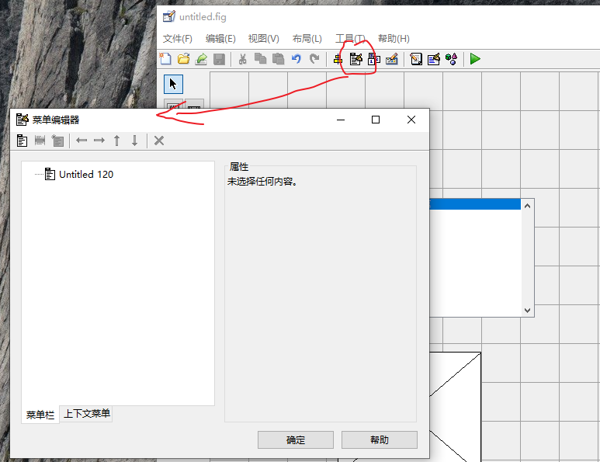
Task: Click the move-down arrow in Menu Editor
Action: [135, 141]
